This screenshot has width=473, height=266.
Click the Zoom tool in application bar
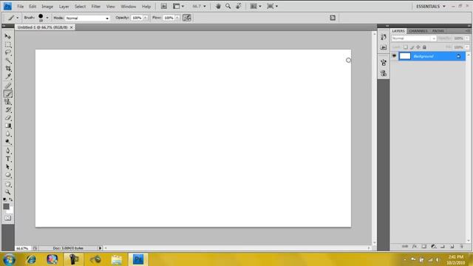click(228, 7)
